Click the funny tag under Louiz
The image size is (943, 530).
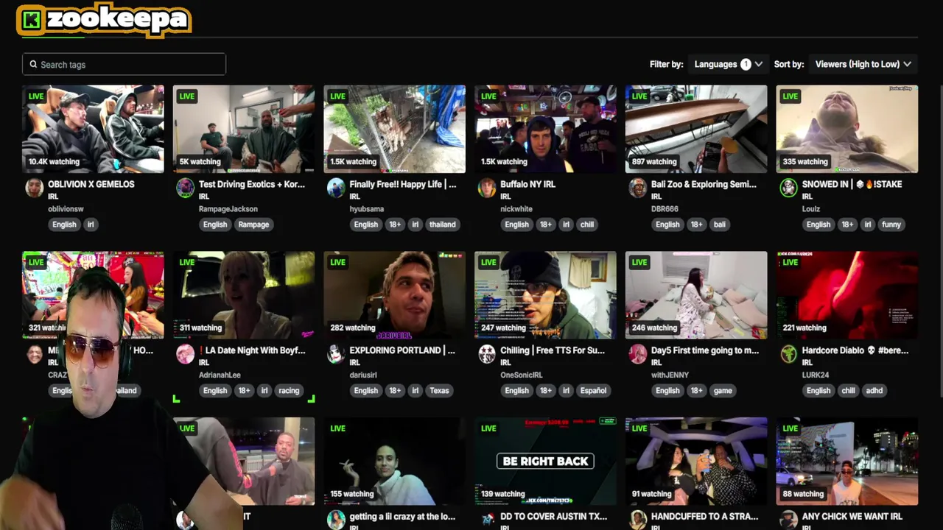[891, 225]
